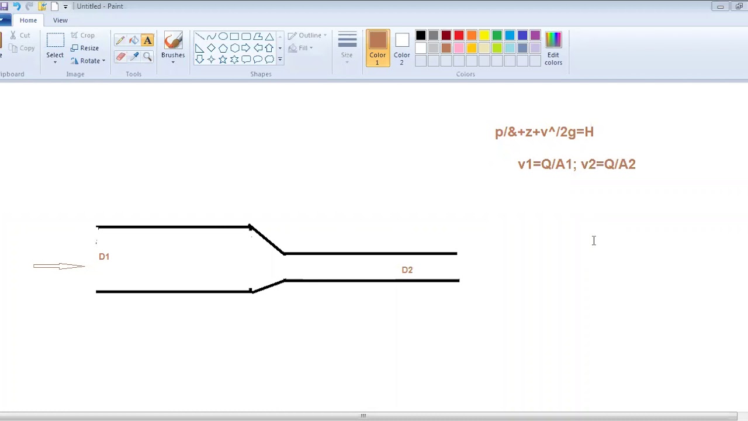Screen dimensions: 748x421
Task: Pick the Right arrow shape
Action: [x=246, y=48]
